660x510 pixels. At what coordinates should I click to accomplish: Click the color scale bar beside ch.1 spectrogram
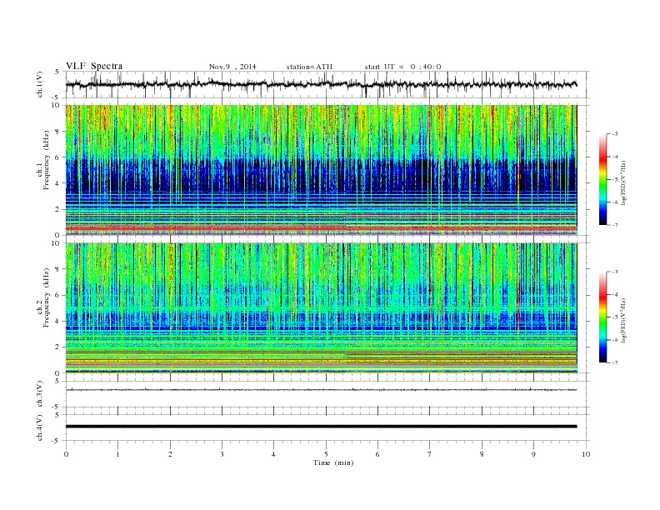click(x=602, y=180)
